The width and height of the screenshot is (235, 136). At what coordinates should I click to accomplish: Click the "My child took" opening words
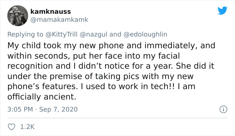pos(34,46)
